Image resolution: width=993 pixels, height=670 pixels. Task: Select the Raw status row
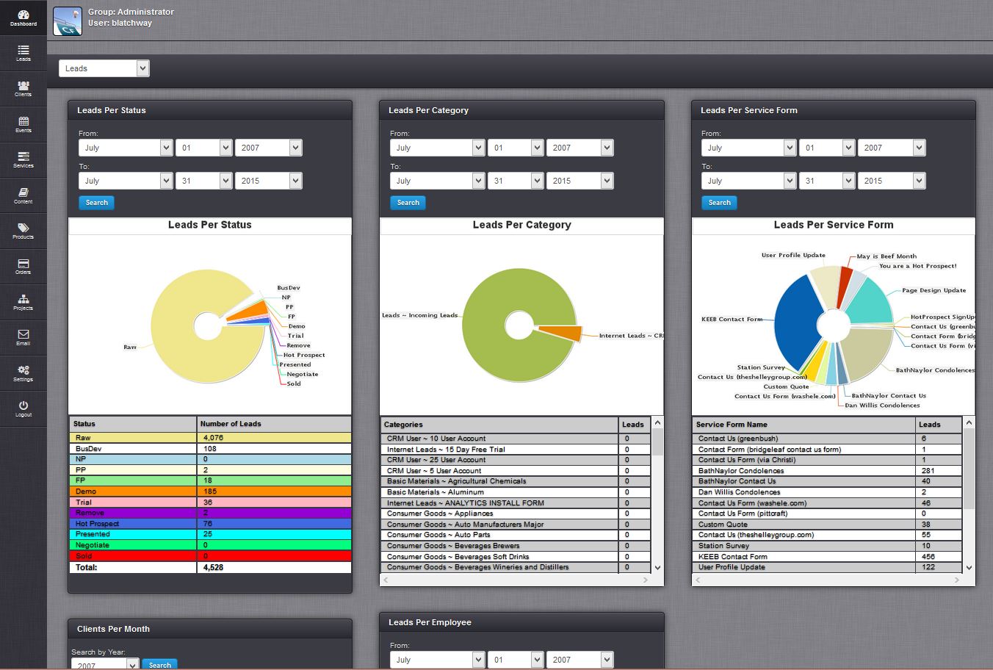pos(210,438)
